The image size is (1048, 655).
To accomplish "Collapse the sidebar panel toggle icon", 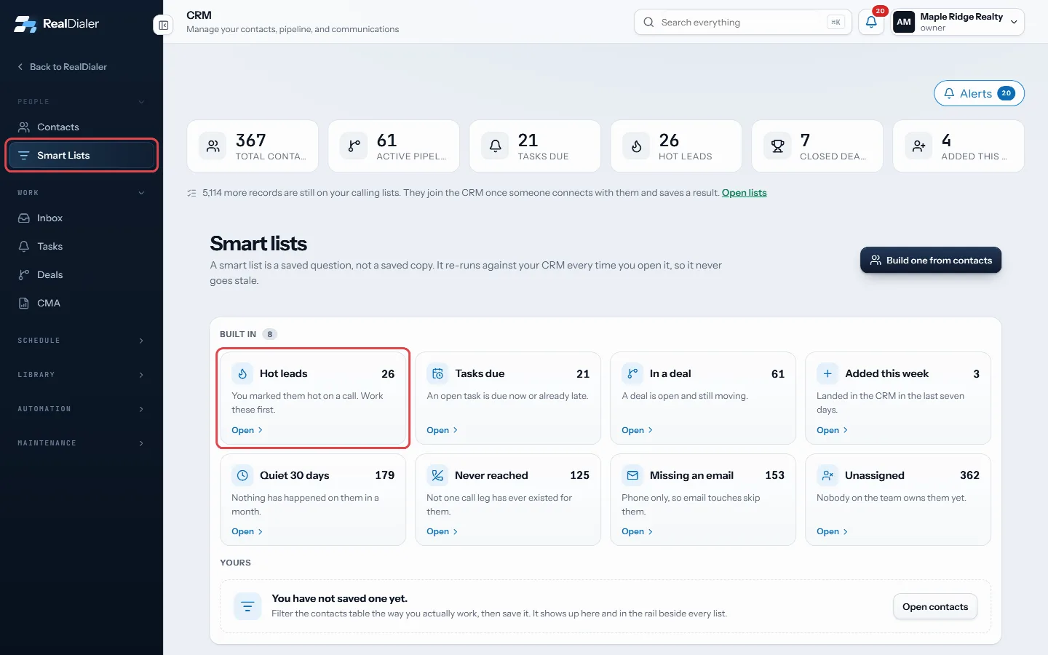I will pyautogui.click(x=164, y=25).
